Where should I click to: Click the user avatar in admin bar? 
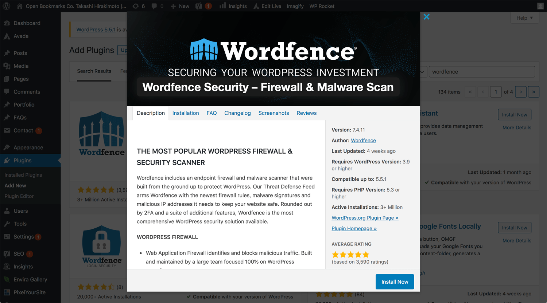[x=540, y=6]
